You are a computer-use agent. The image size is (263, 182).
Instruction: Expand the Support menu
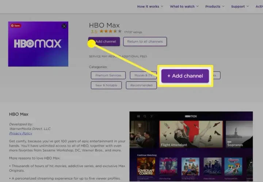point(240,7)
